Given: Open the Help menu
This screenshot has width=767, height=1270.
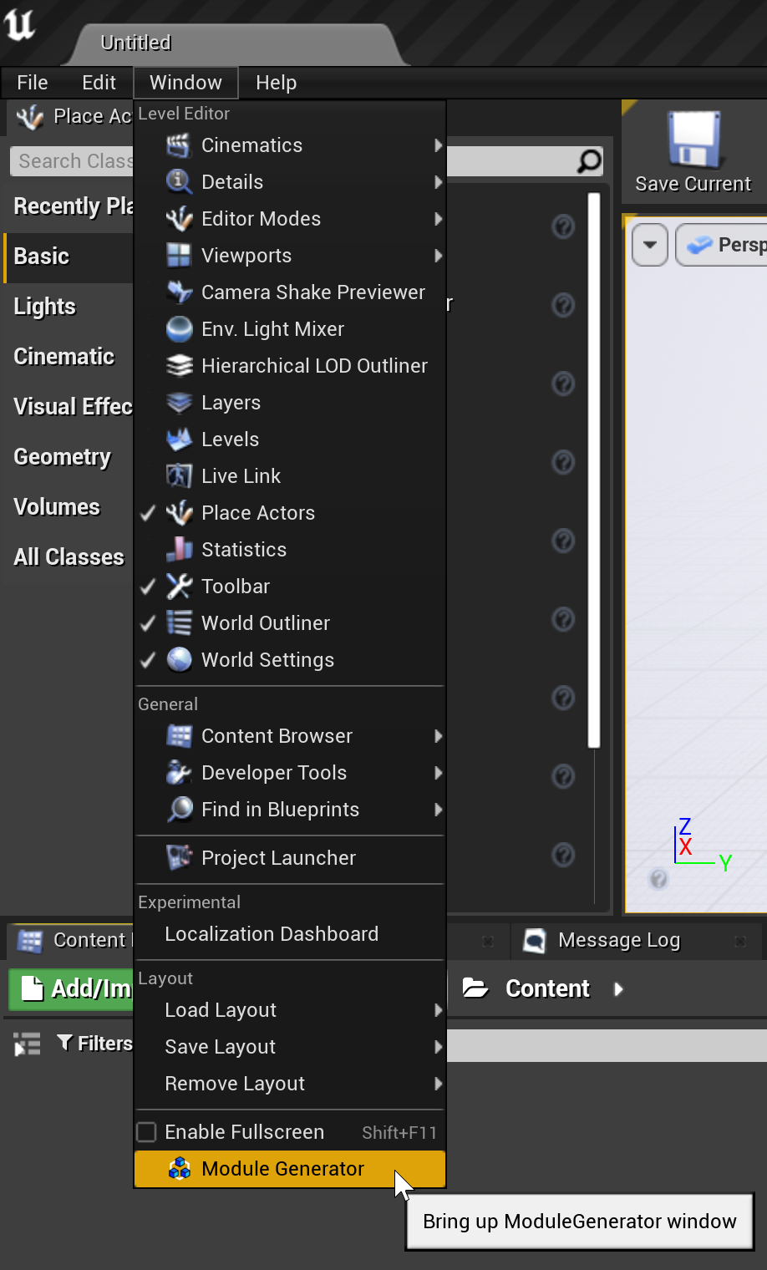Looking at the screenshot, I should [276, 82].
